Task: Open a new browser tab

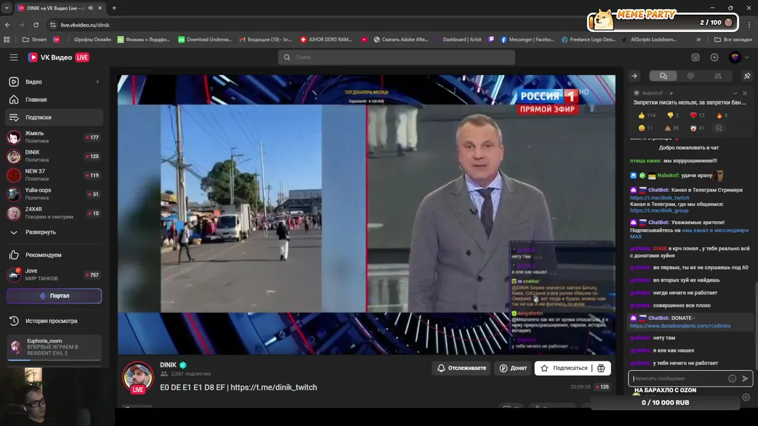Action: pos(114,8)
